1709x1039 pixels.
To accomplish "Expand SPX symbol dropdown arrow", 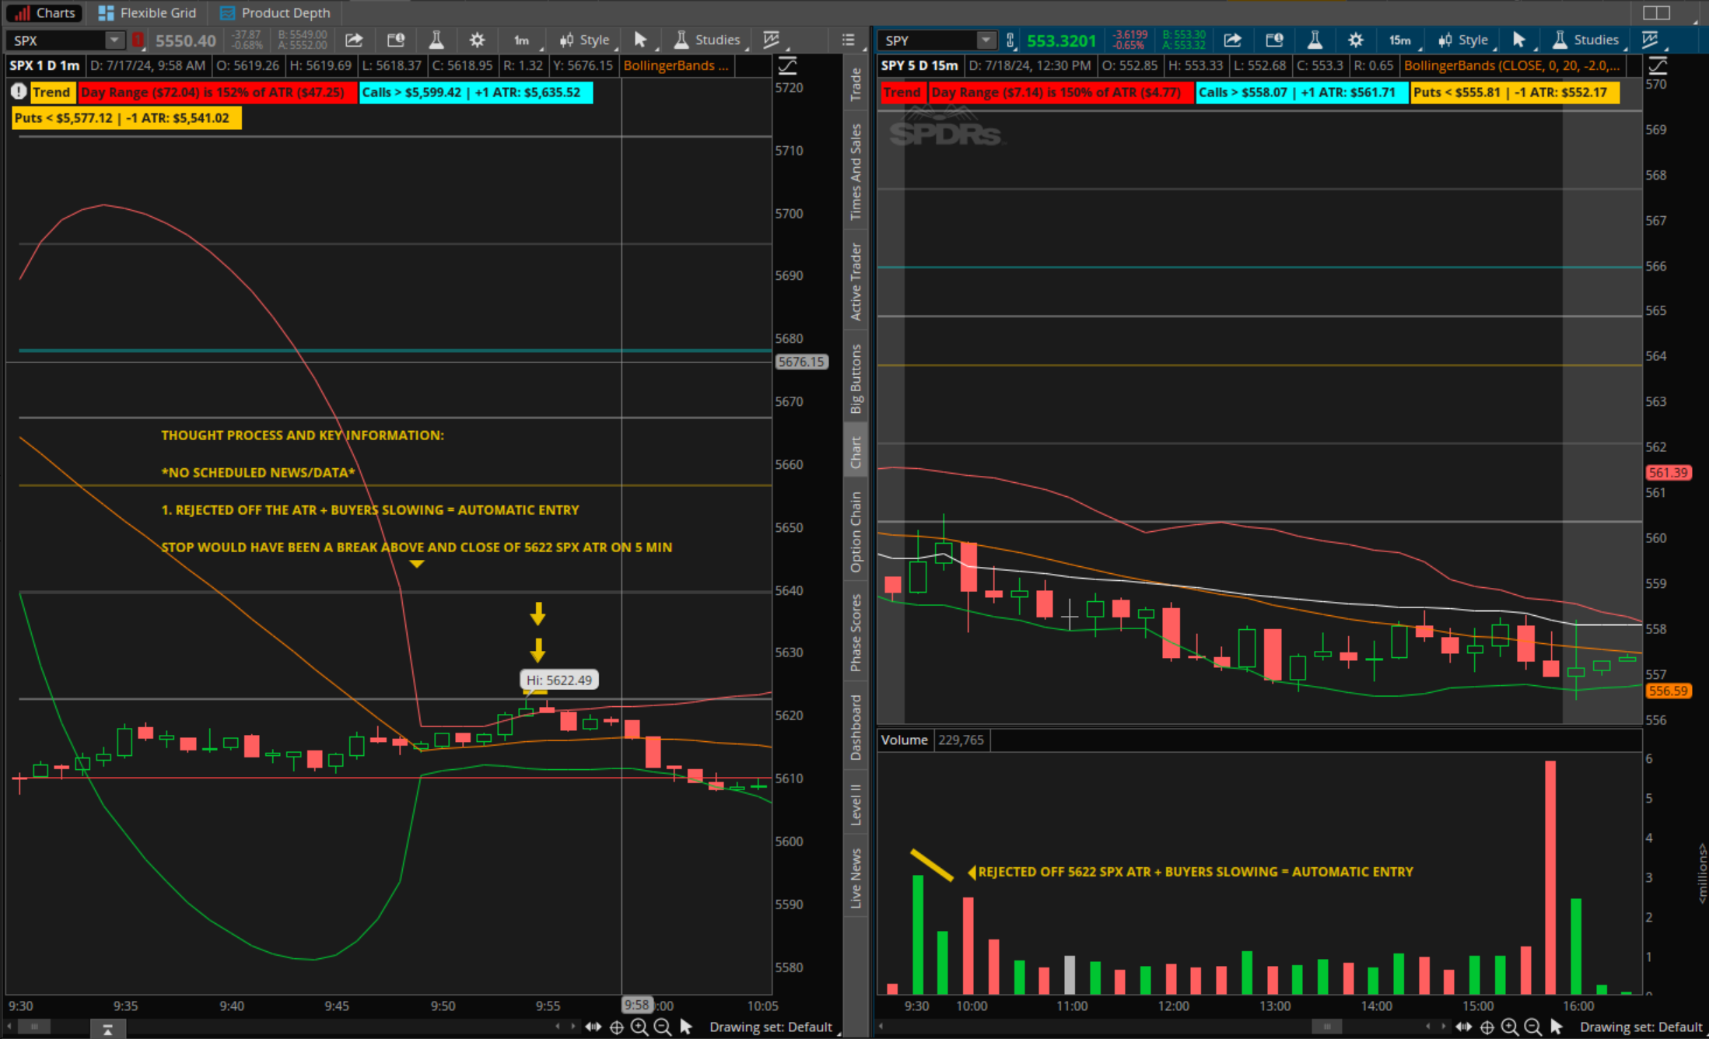I will point(114,40).
